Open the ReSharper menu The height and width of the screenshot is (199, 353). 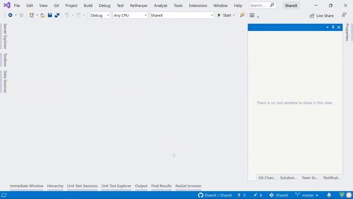pyautogui.click(x=138, y=6)
